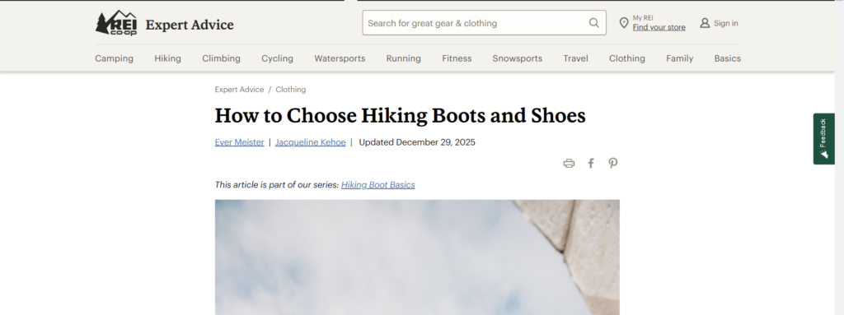Print the article via printer icon
The image size is (844, 315).
tap(569, 164)
